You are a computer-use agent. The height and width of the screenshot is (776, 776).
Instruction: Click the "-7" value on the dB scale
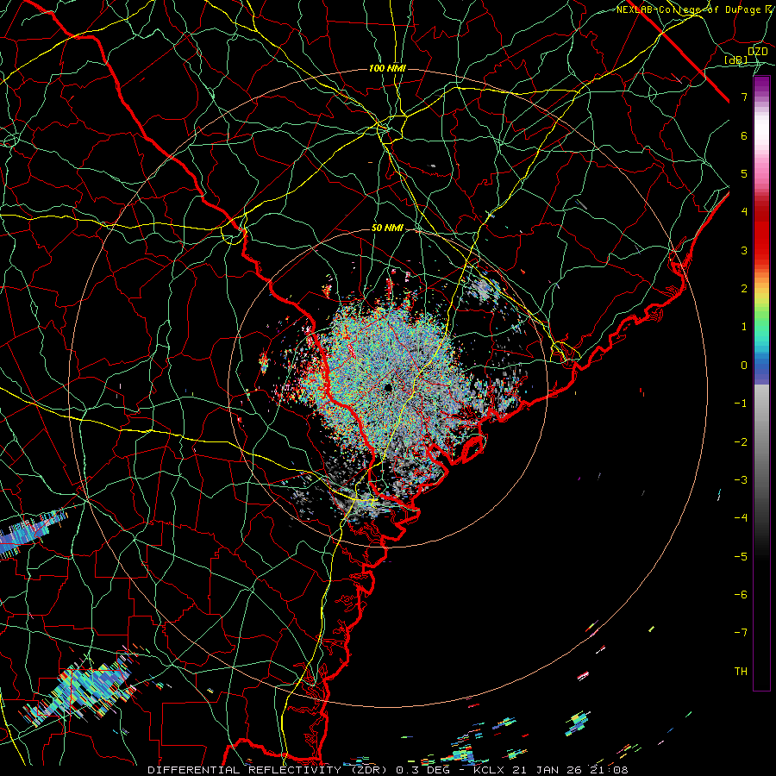tap(741, 633)
